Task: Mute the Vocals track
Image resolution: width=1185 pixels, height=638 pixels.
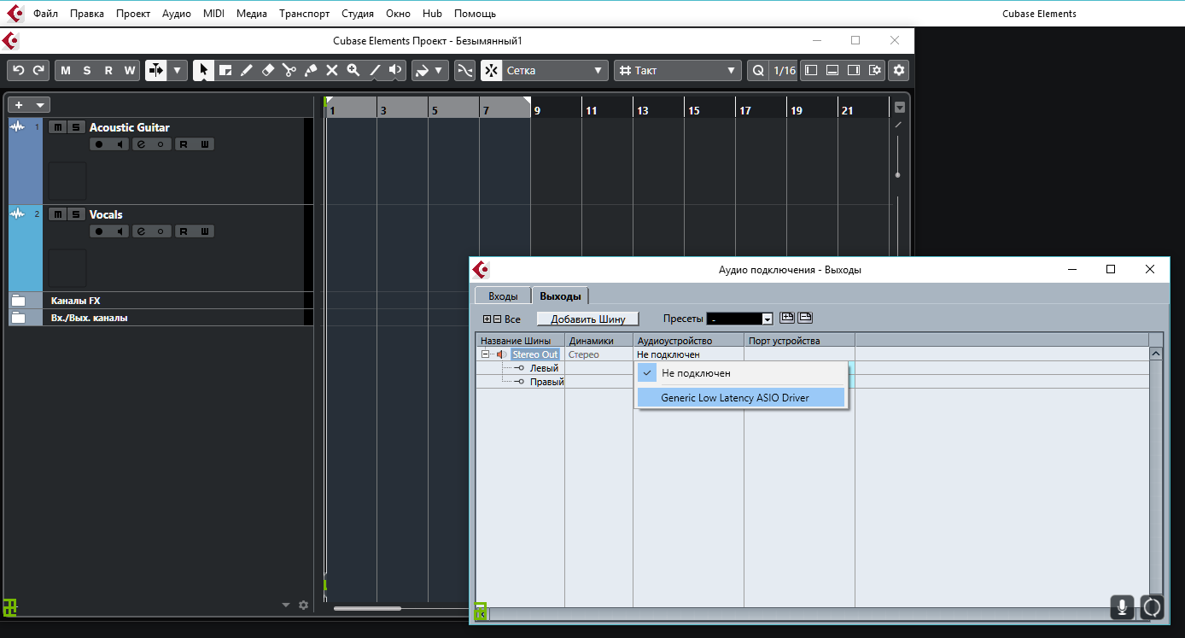Action: [57, 214]
